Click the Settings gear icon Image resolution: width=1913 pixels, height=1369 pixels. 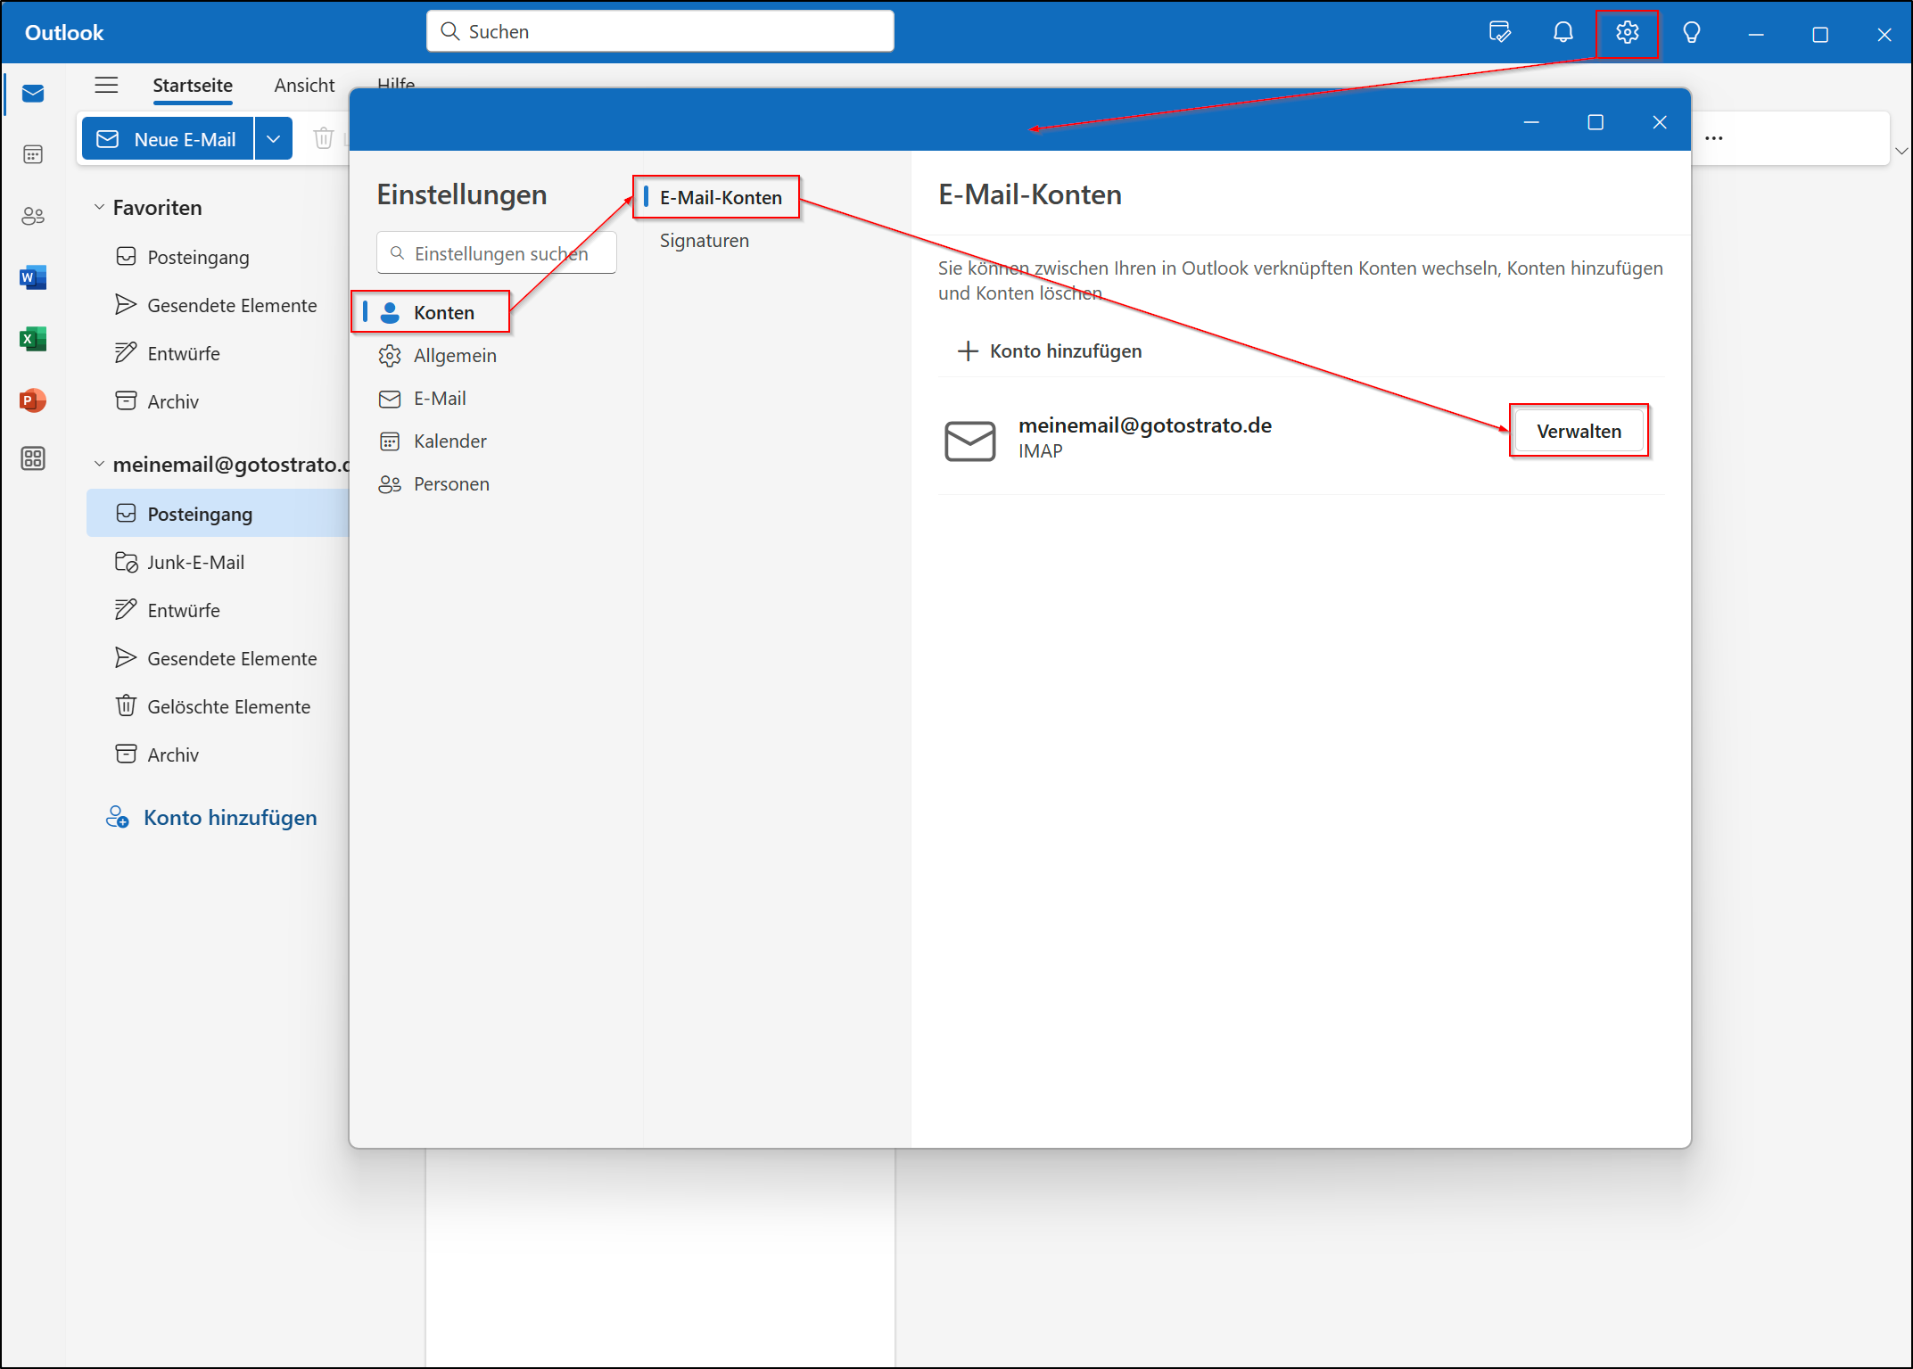pos(1628,32)
